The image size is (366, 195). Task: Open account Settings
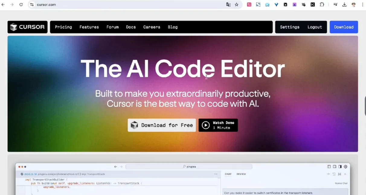290,27
